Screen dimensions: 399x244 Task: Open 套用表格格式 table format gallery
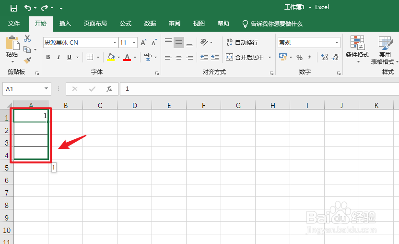tap(384, 50)
